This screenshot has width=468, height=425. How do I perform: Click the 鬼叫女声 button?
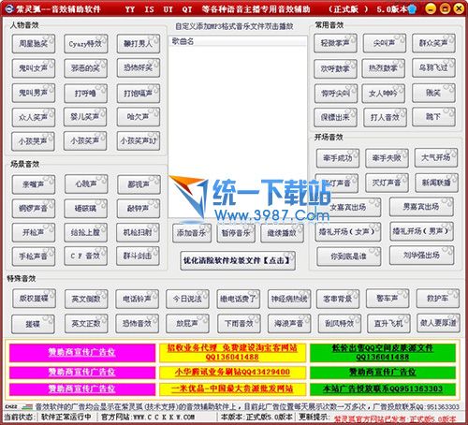point(34,68)
